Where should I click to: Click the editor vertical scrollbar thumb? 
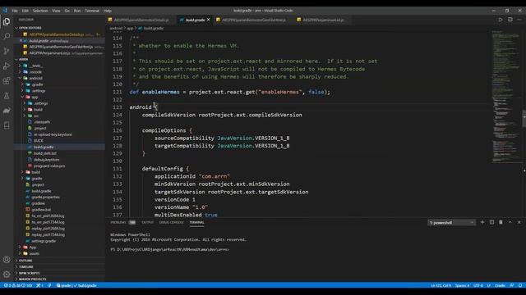pos(524,118)
